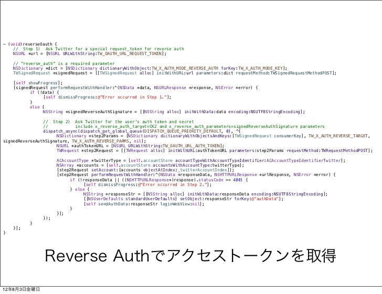Click the line 'NSString *signedReverseAuthSignature ='
Screen dimensions: 382x294
coord(174,112)
